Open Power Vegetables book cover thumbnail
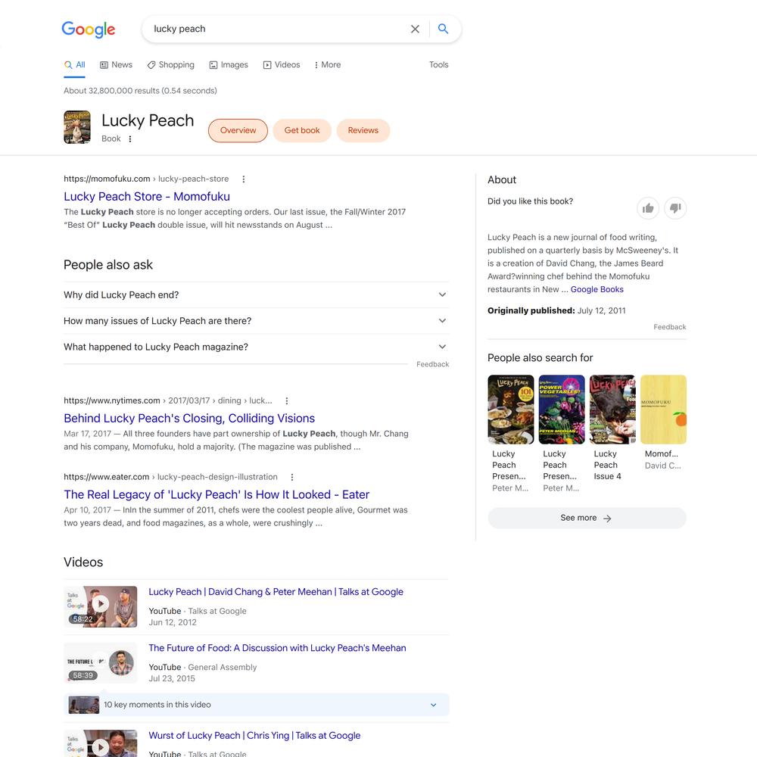This screenshot has width=757, height=757. pos(562,410)
